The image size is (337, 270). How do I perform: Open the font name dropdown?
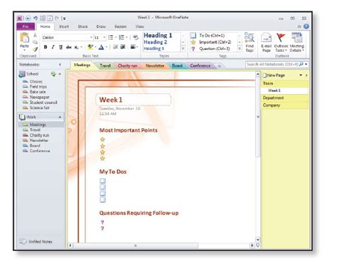(x=91, y=38)
